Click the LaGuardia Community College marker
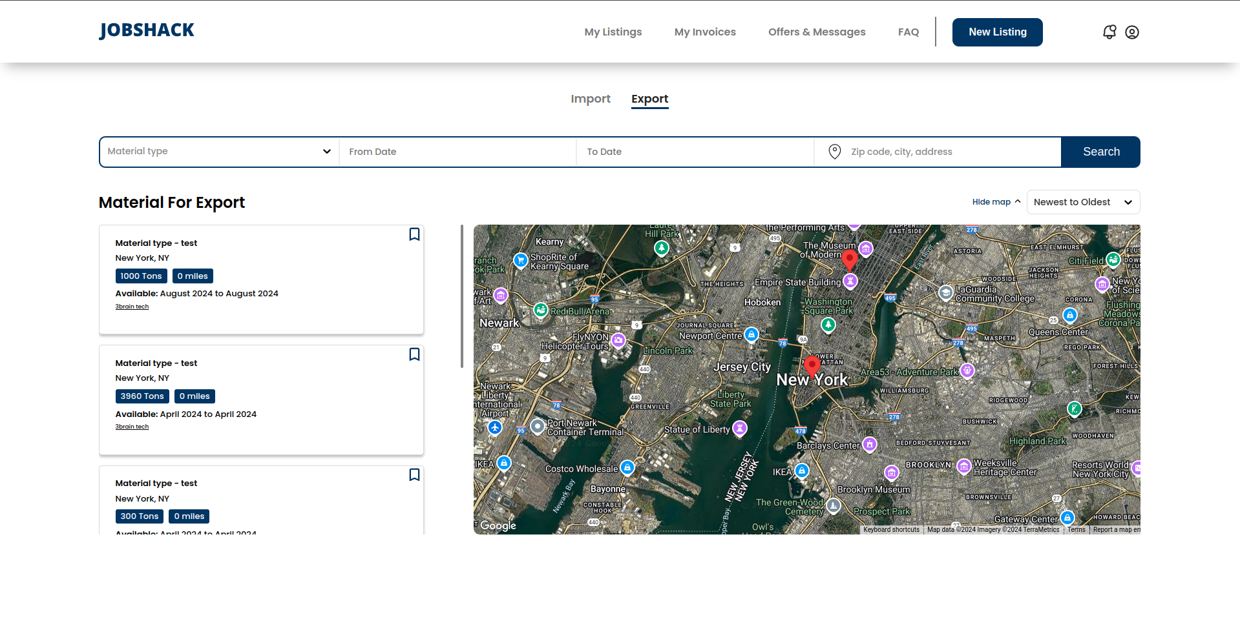 coord(945,293)
